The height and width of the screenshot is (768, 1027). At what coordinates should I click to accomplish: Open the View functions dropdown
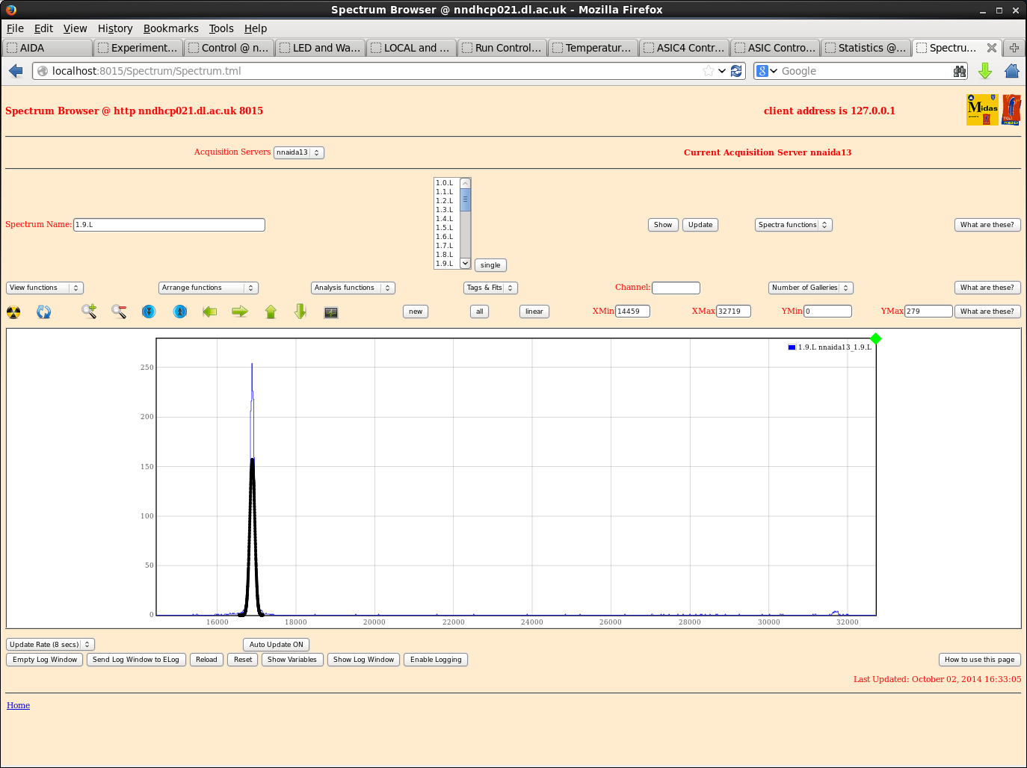pyautogui.click(x=45, y=288)
